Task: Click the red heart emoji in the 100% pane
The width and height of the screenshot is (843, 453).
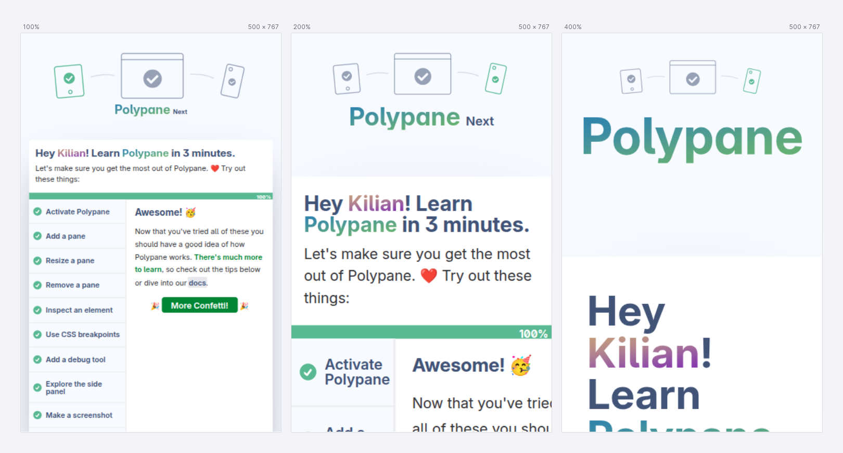Action: 215,168
